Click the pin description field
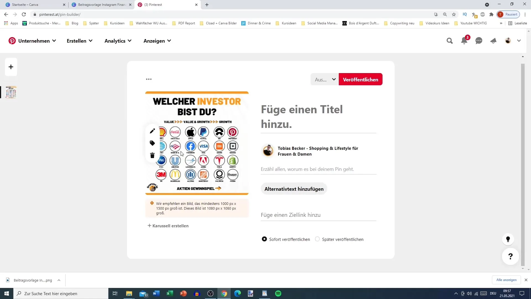 point(319,169)
